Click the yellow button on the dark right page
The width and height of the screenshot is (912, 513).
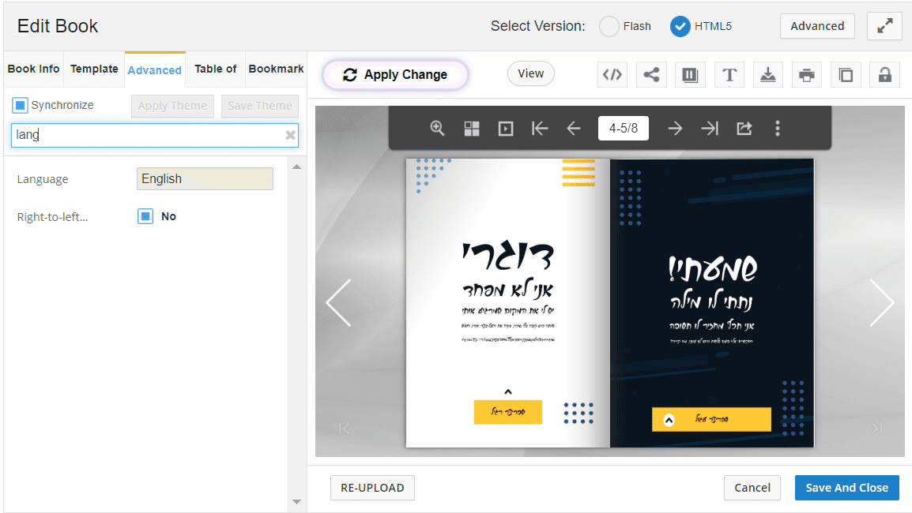pos(711,419)
